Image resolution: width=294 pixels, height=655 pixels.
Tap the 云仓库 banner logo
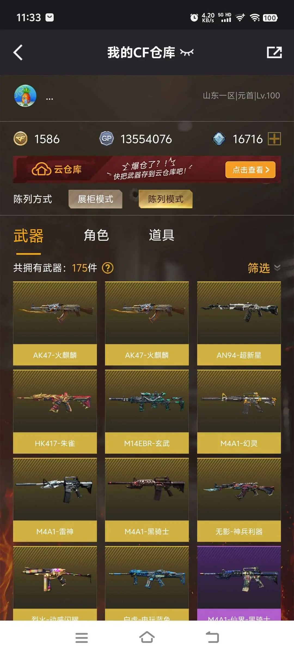coord(57,169)
